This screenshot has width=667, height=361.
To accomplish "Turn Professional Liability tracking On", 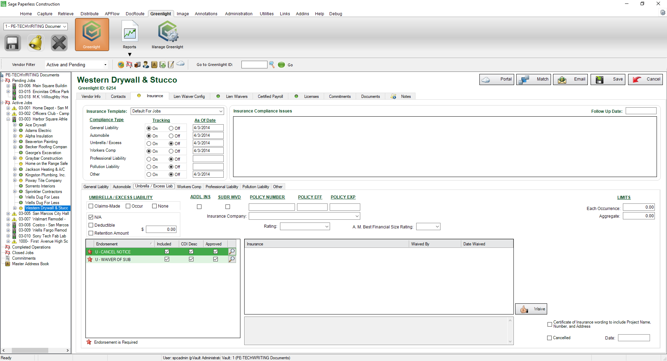I will [149, 159].
